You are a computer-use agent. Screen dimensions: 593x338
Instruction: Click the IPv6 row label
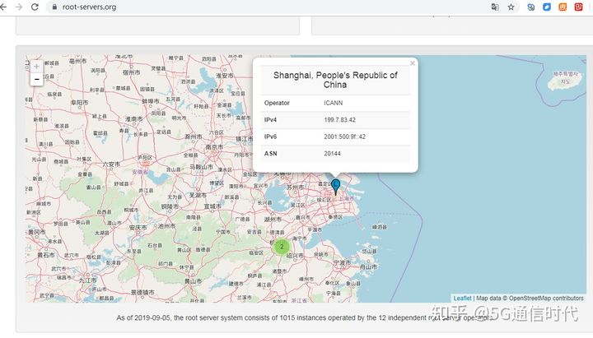coord(270,137)
